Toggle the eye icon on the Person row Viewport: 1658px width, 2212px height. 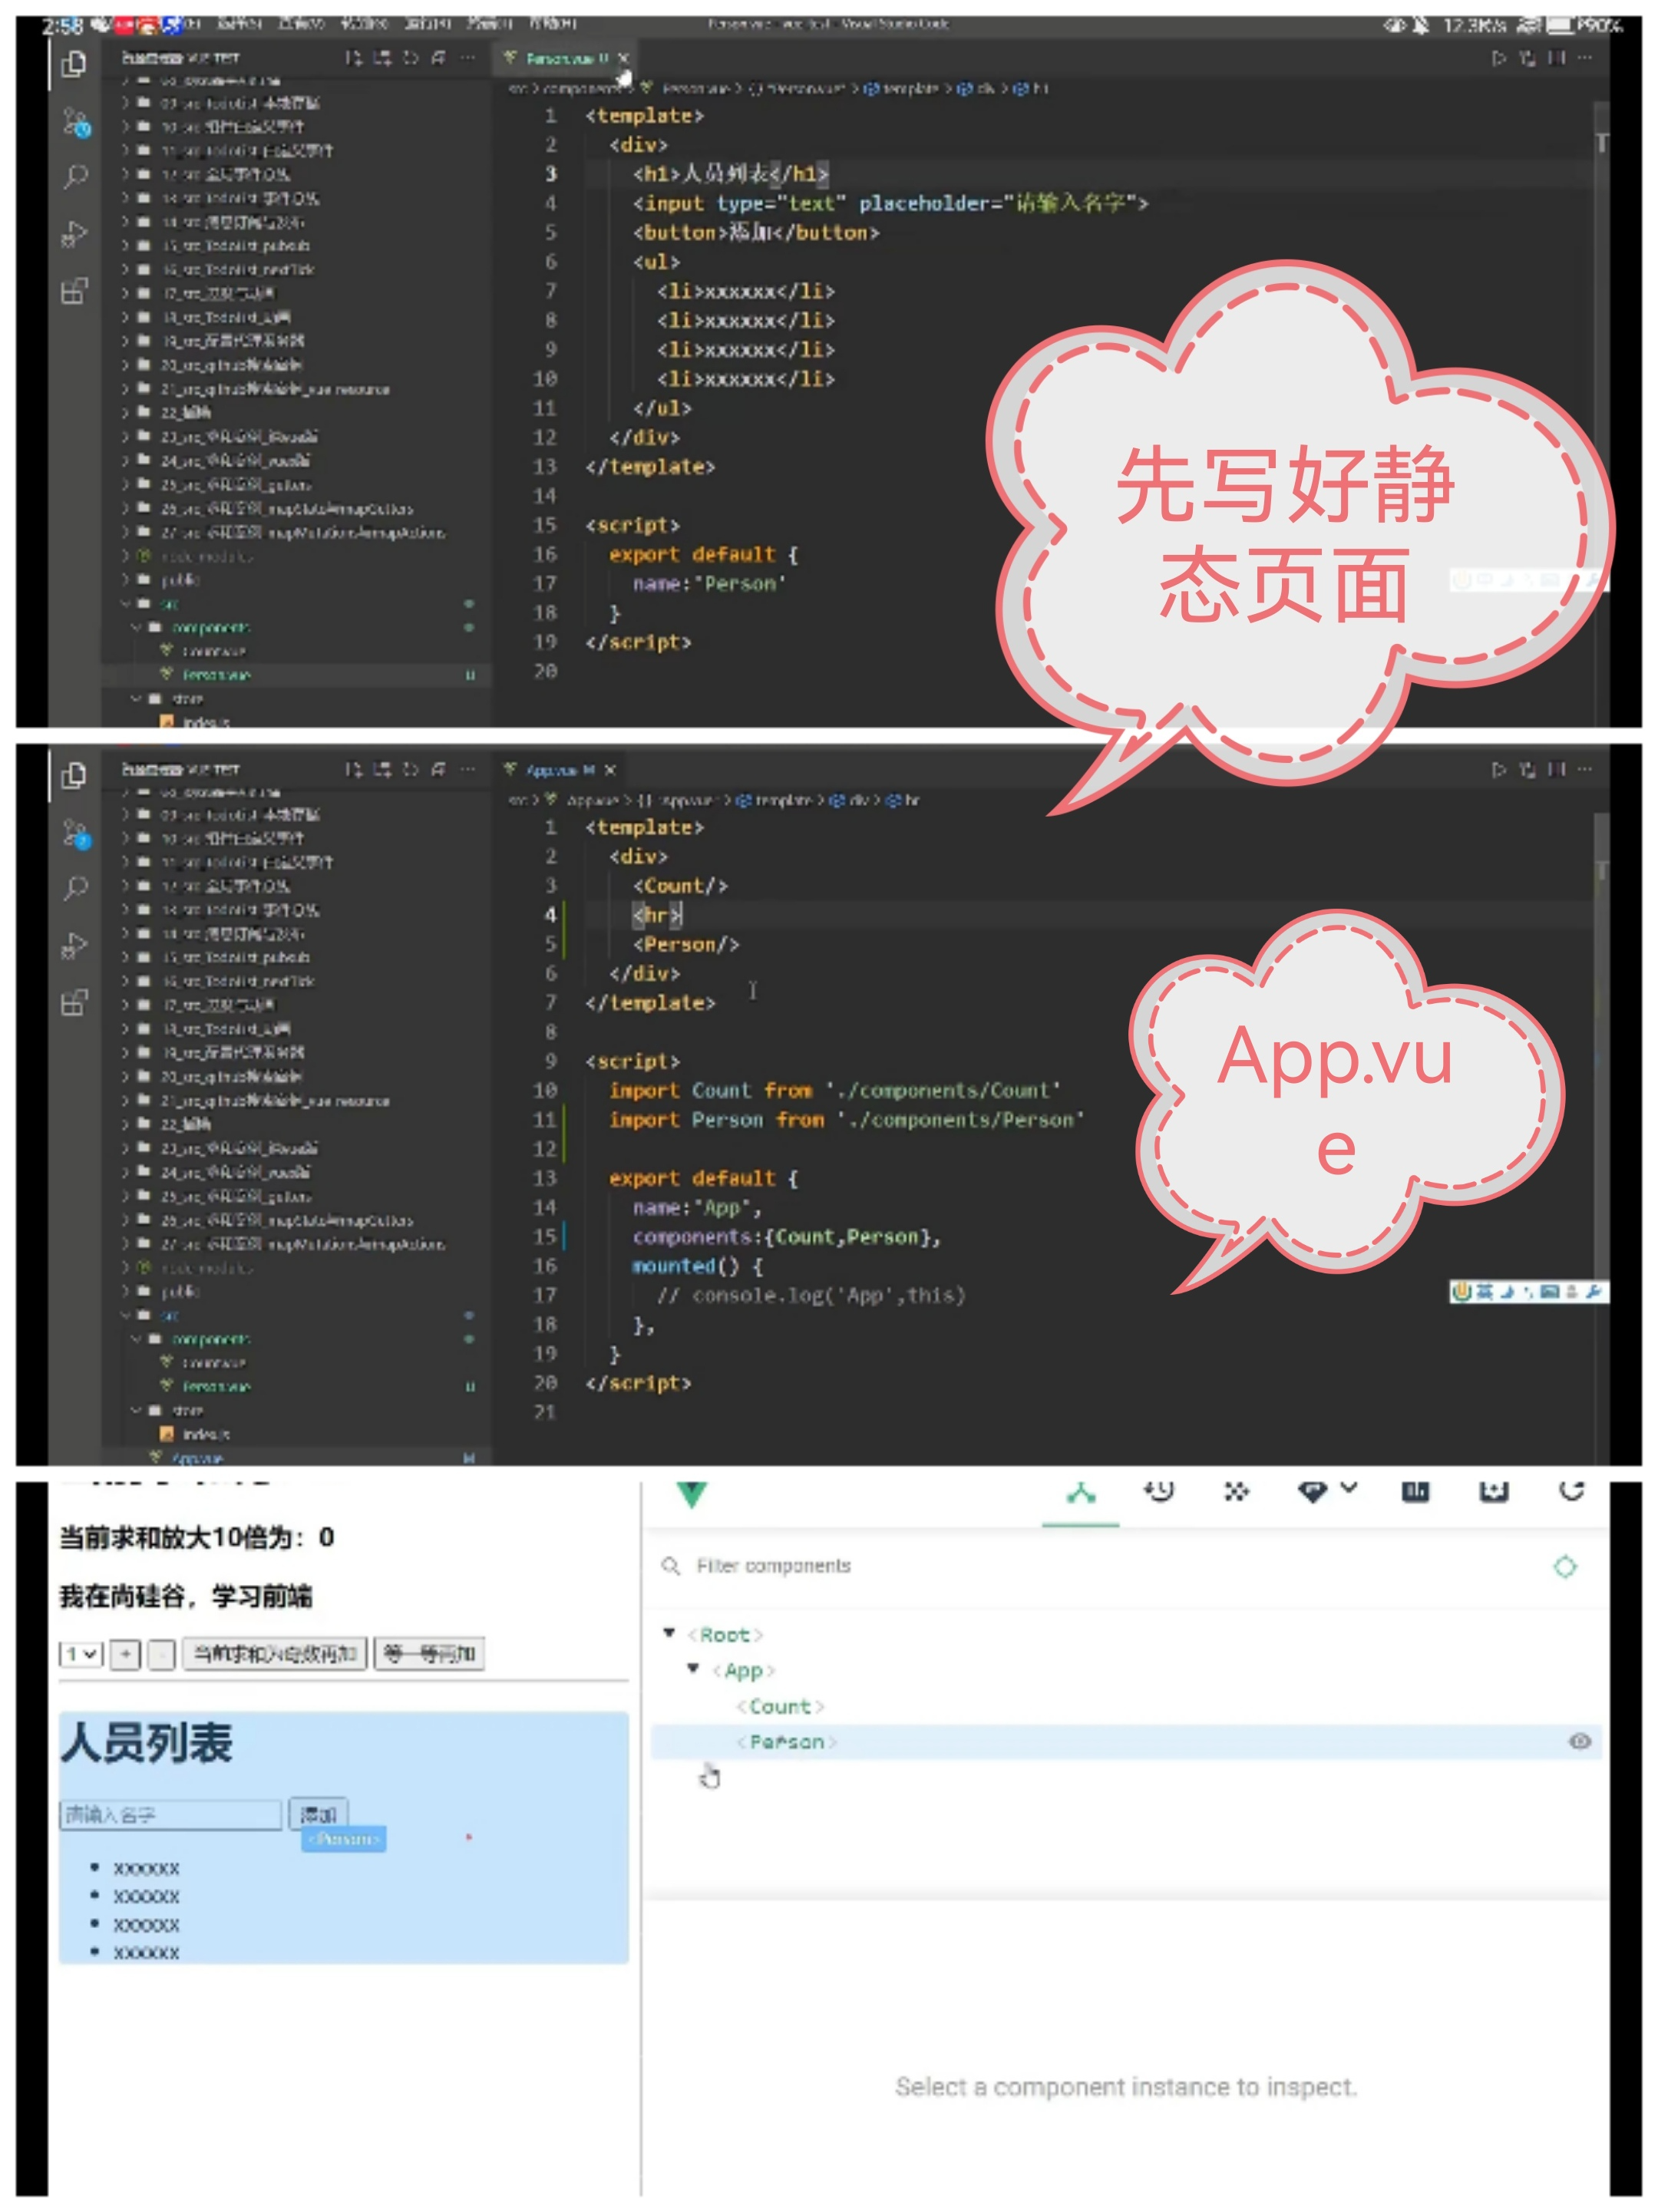pyautogui.click(x=1579, y=1742)
